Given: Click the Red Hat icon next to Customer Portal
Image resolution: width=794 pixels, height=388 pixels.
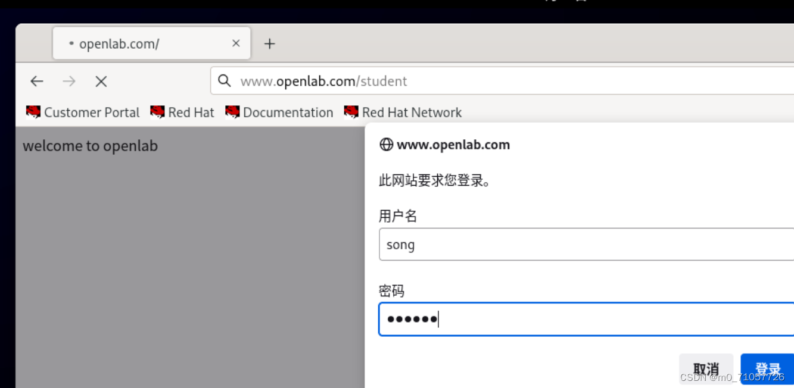Looking at the screenshot, I should (33, 112).
